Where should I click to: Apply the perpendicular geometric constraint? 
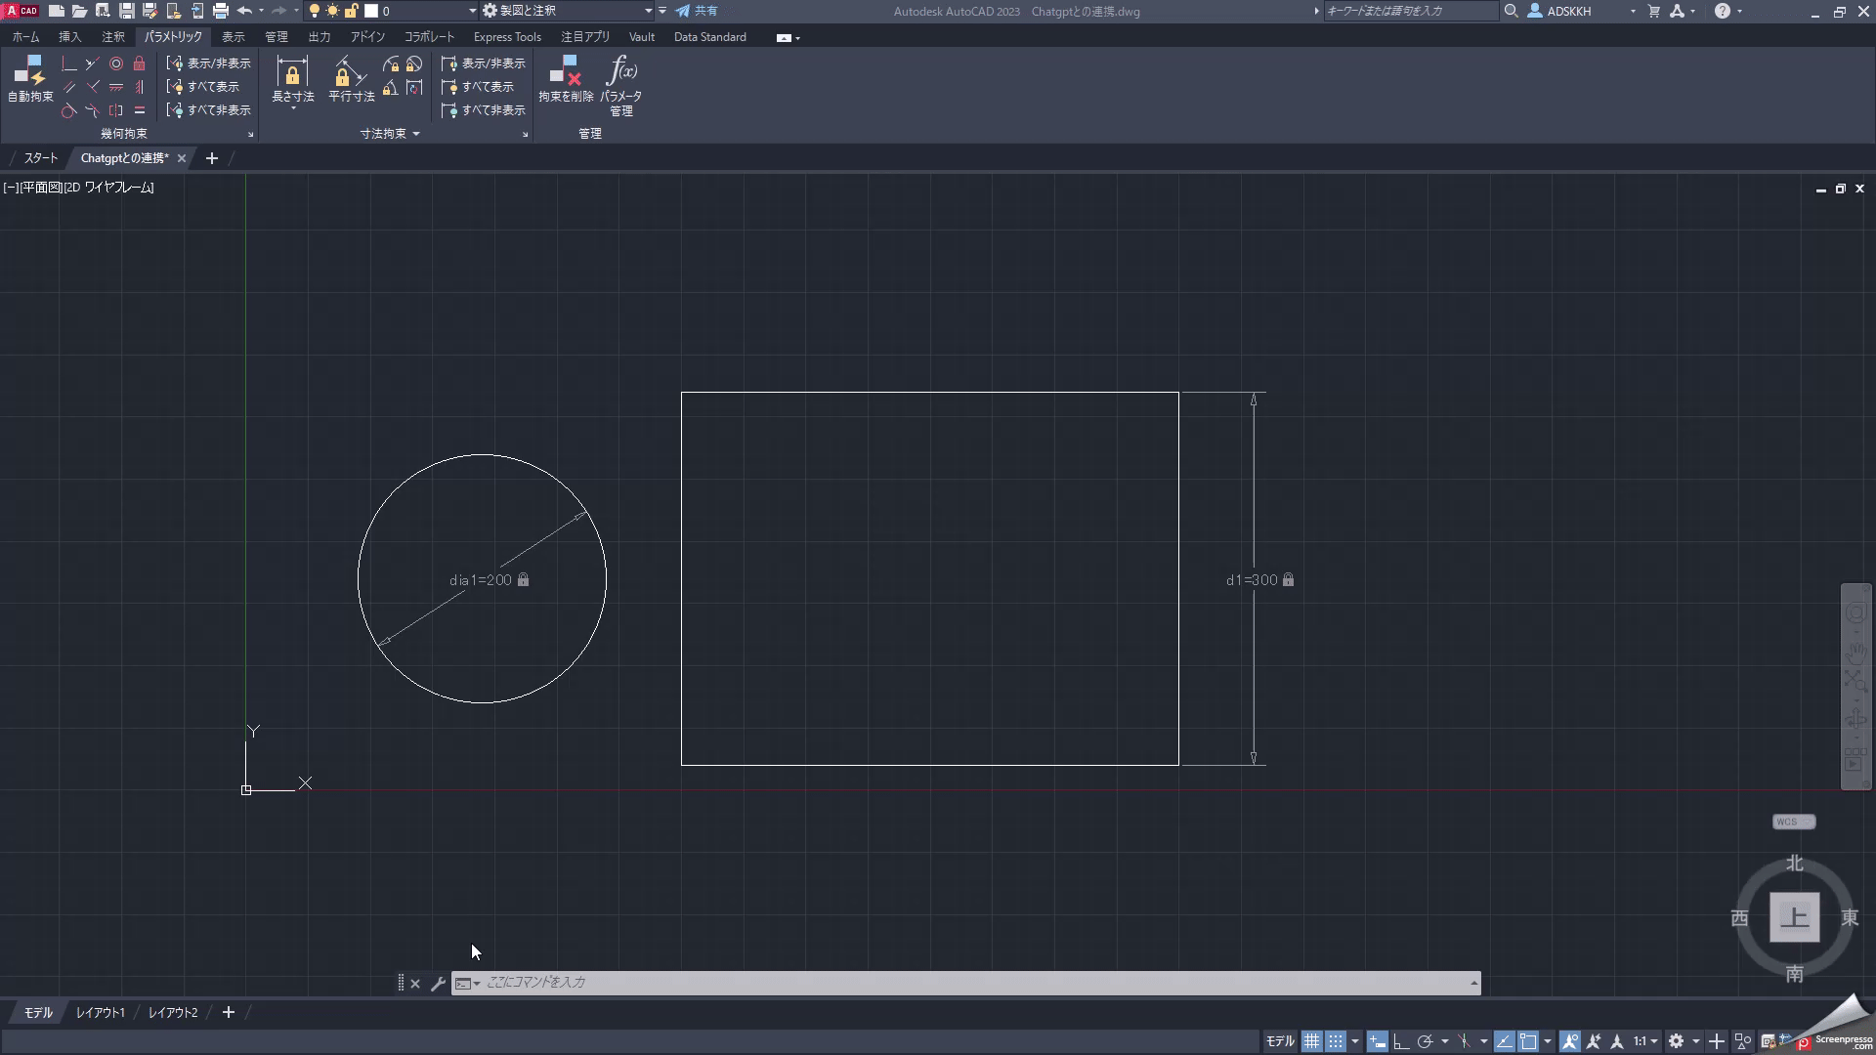point(68,63)
